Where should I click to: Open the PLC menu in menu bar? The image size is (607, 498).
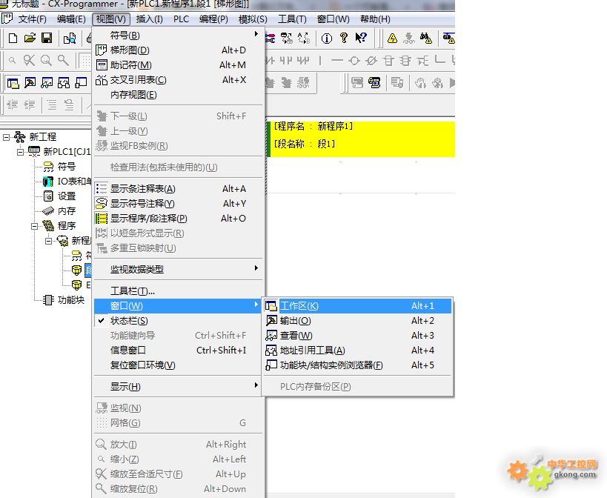tap(181, 19)
